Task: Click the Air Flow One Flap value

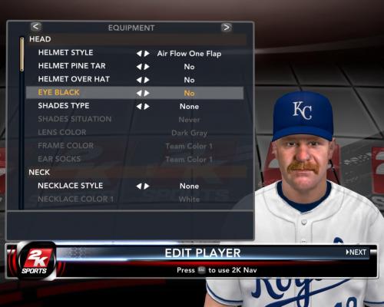Action: (x=189, y=54)
